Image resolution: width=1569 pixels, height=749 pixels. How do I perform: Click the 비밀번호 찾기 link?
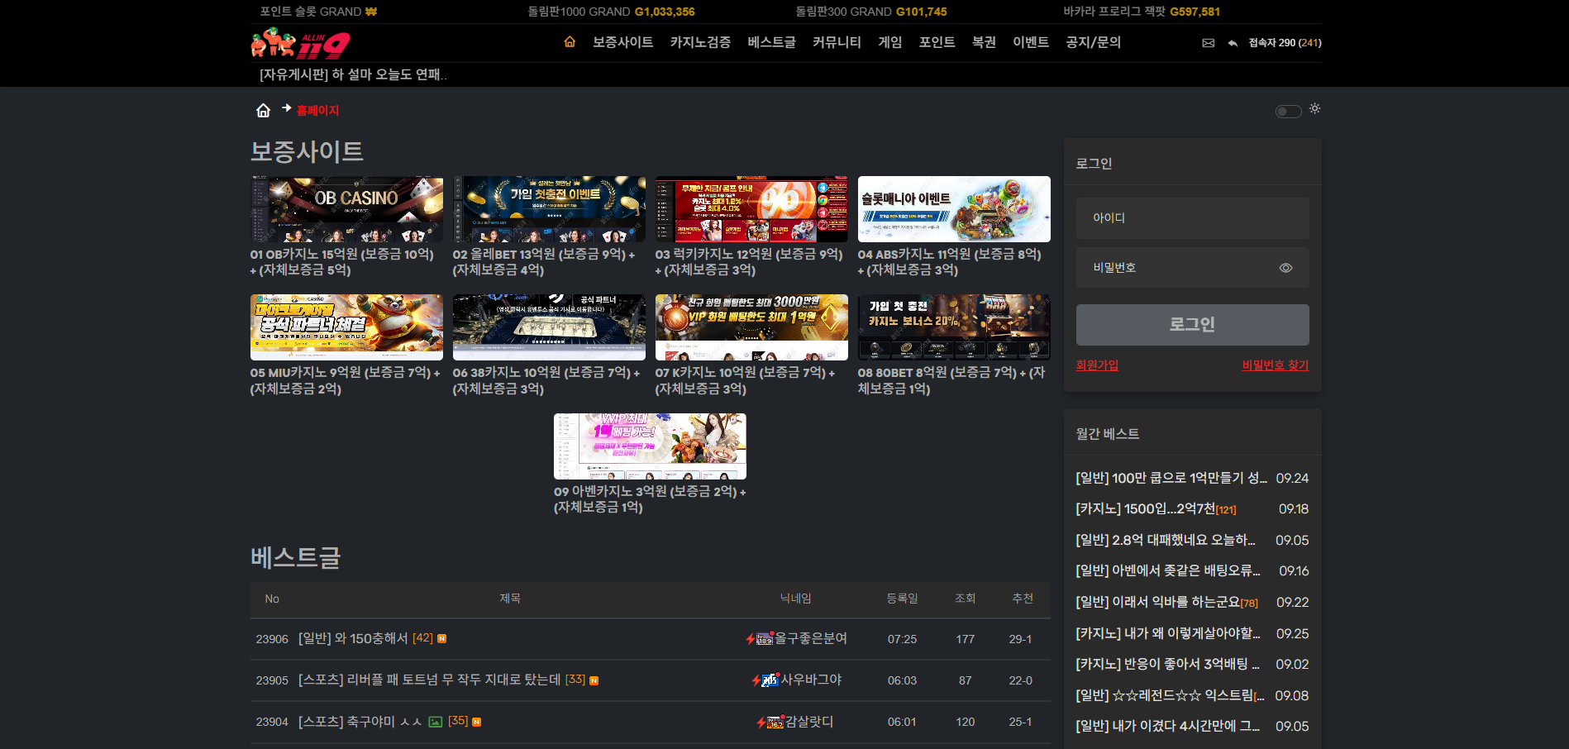[x=1275, y=365]
